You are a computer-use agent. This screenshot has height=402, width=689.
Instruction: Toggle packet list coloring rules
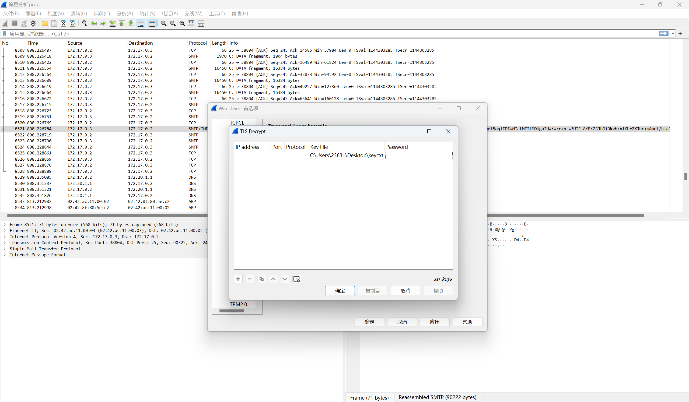pos(152,23)
